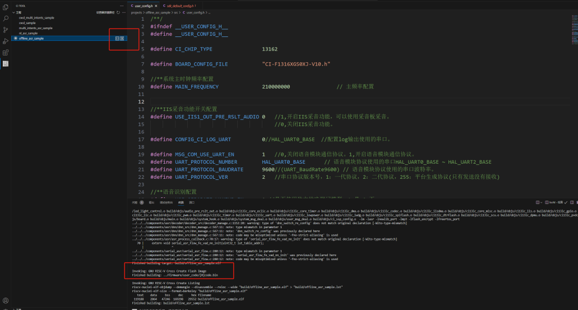Switch to the sdk_default_config.h tab

(181, 6)
